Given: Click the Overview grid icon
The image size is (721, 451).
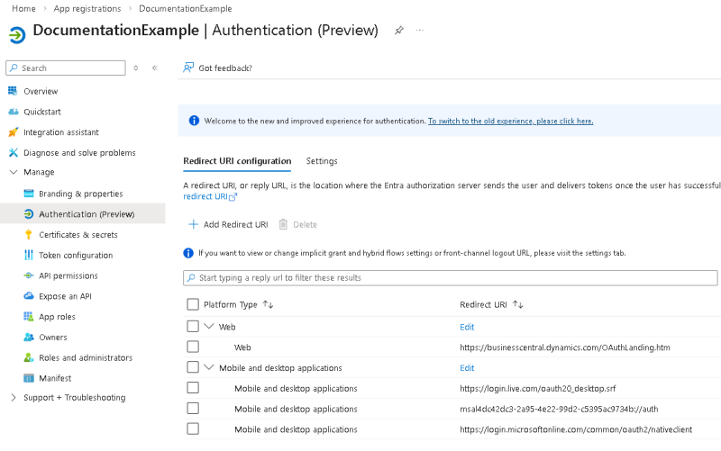Looking at the screenshot, I should [13, 91].
